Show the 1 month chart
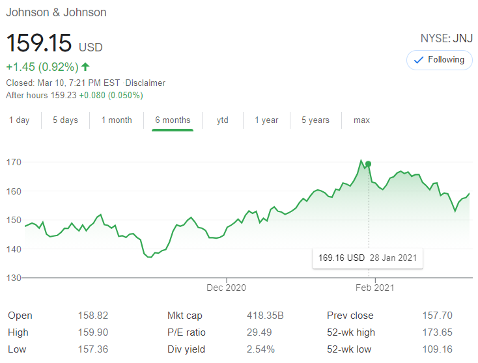The width and height of the screenshot is (478, 363). pos(117,120)
